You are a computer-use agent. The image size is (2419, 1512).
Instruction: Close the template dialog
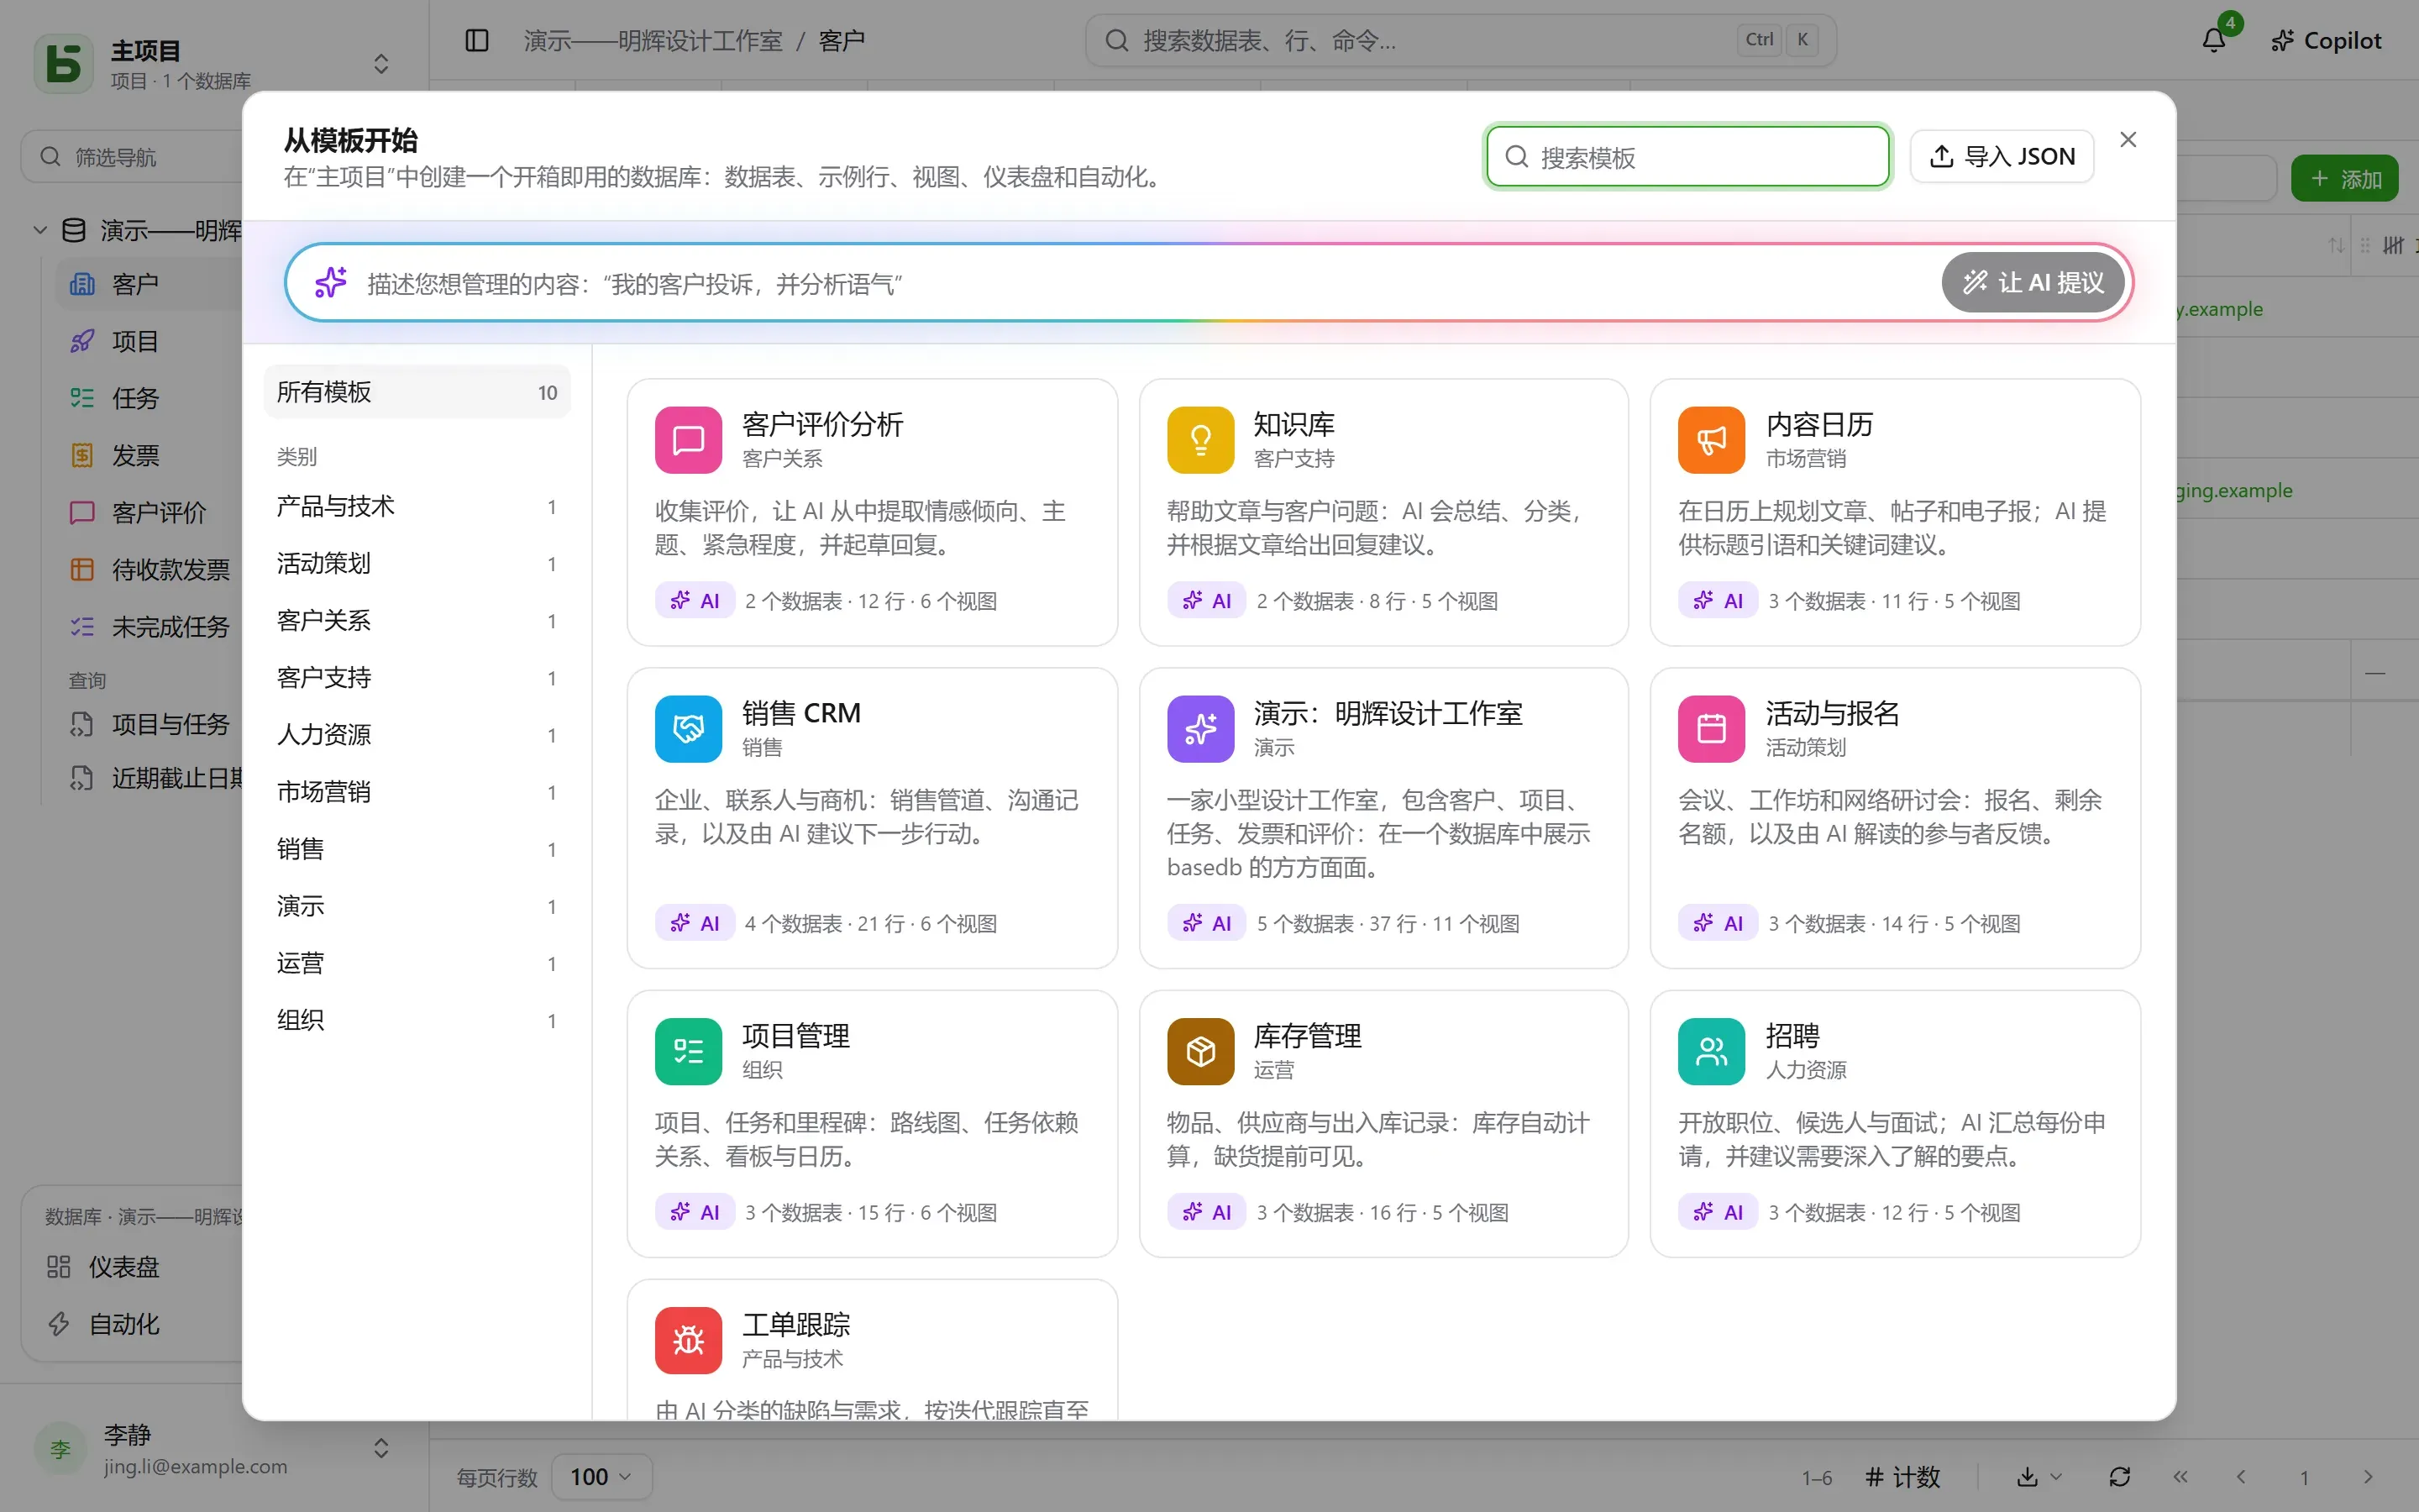[x=2128, y=140]
